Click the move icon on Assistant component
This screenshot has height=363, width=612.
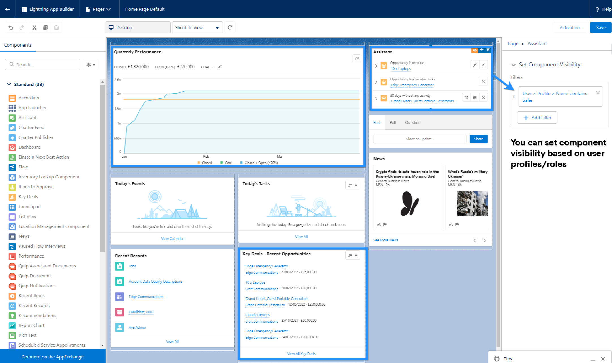481,50
